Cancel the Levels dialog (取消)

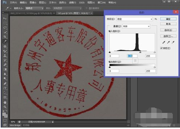pos(168,24)
